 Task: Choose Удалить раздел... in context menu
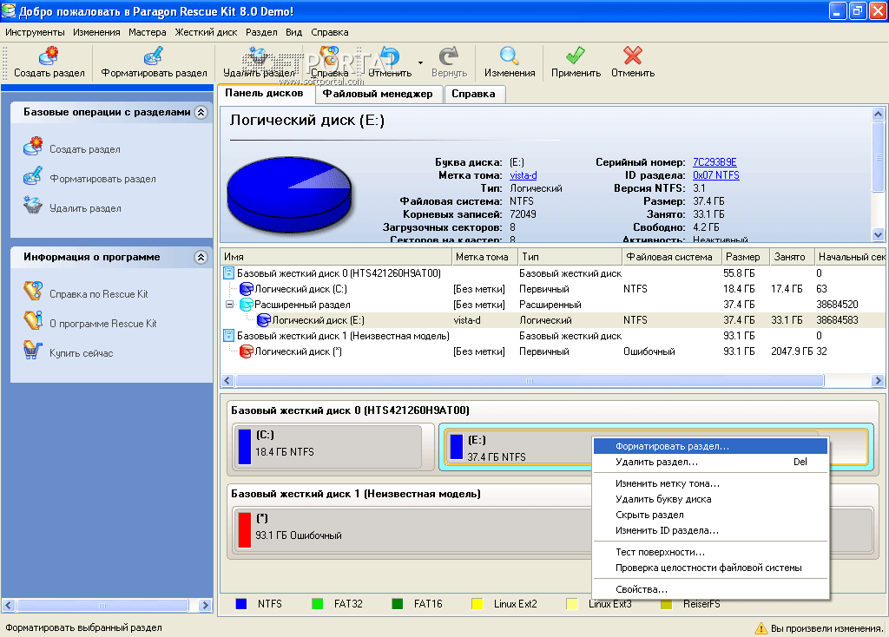pos(710,462)
